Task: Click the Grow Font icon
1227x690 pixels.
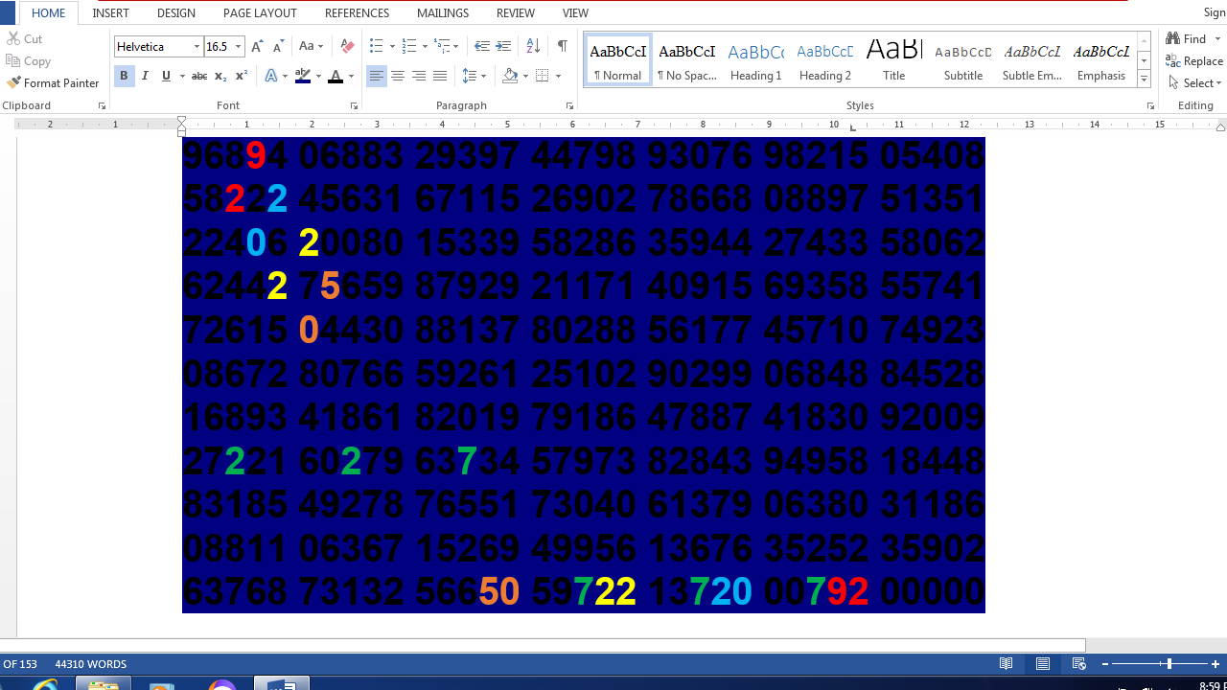Action: (257, 46)
